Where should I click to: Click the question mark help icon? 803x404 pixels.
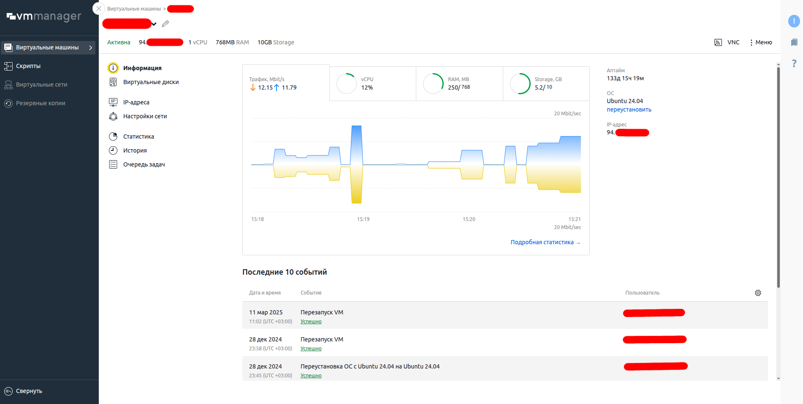[794, 63]
